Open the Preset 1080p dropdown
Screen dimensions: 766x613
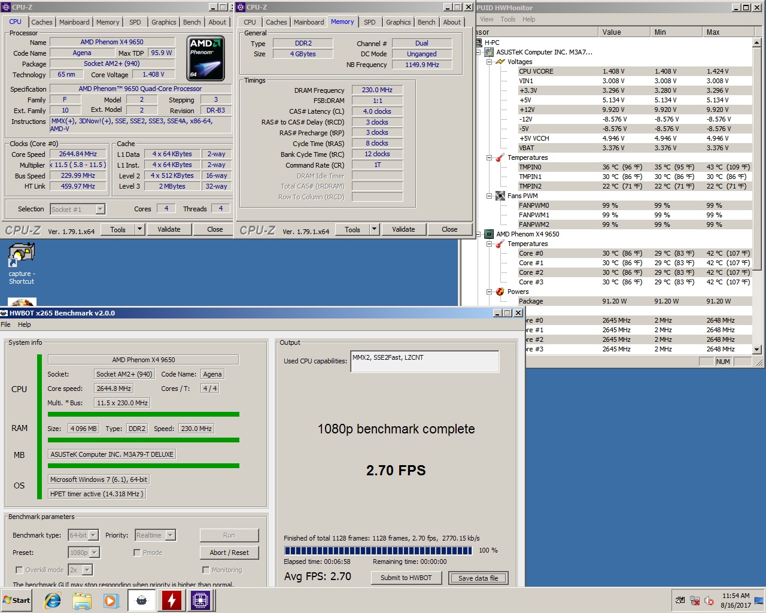95,553
